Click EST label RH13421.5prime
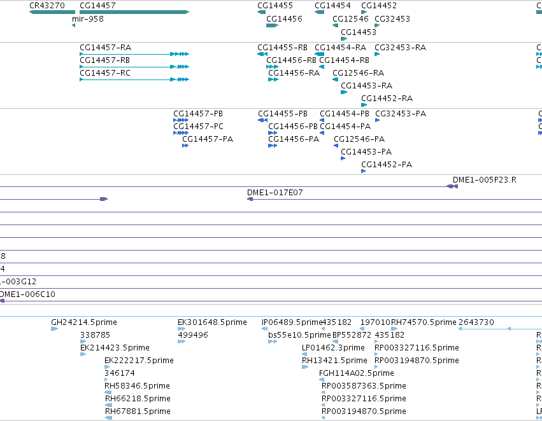542x421 pixels. [x=334, y=361]
